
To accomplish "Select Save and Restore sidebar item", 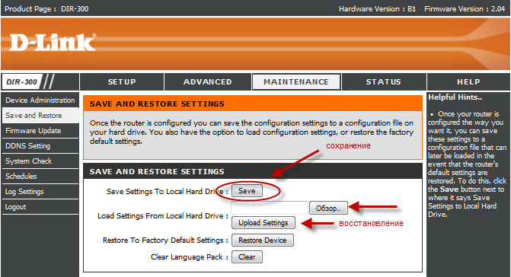I will tap(40, 116).
